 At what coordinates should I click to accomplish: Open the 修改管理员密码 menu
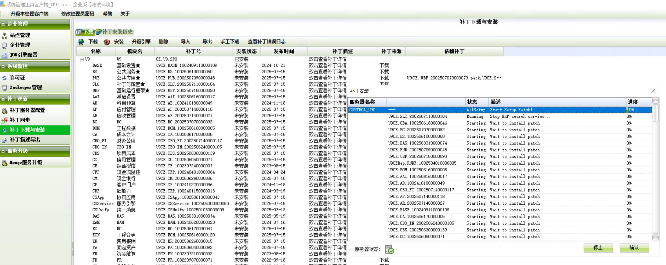[x=77, y=14]
